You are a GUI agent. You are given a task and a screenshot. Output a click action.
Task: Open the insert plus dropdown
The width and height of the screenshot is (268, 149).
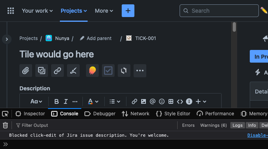pos(201,101)
